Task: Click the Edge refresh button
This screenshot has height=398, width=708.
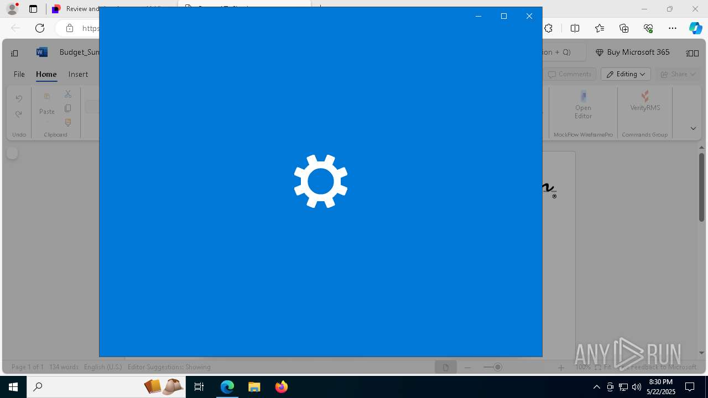Action: pyautogui.click(x=40, y=28)
